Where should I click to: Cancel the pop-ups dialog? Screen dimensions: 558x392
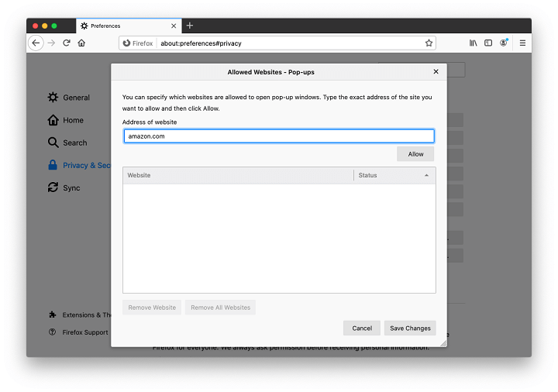(362, 328)
